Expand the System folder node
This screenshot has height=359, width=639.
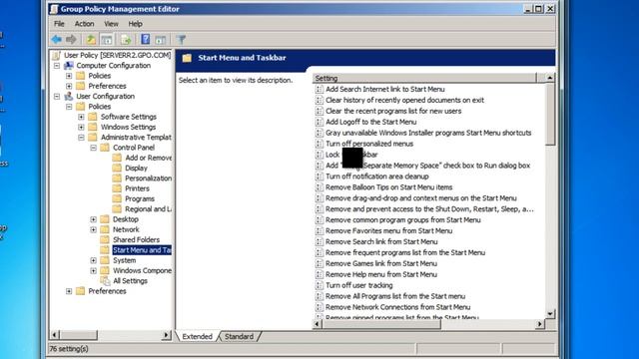click(x=93, y=260)
